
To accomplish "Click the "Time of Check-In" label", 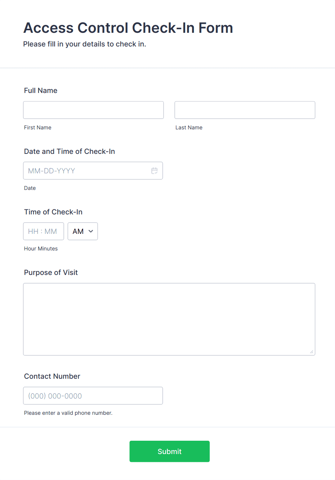I will click(53, 212).
